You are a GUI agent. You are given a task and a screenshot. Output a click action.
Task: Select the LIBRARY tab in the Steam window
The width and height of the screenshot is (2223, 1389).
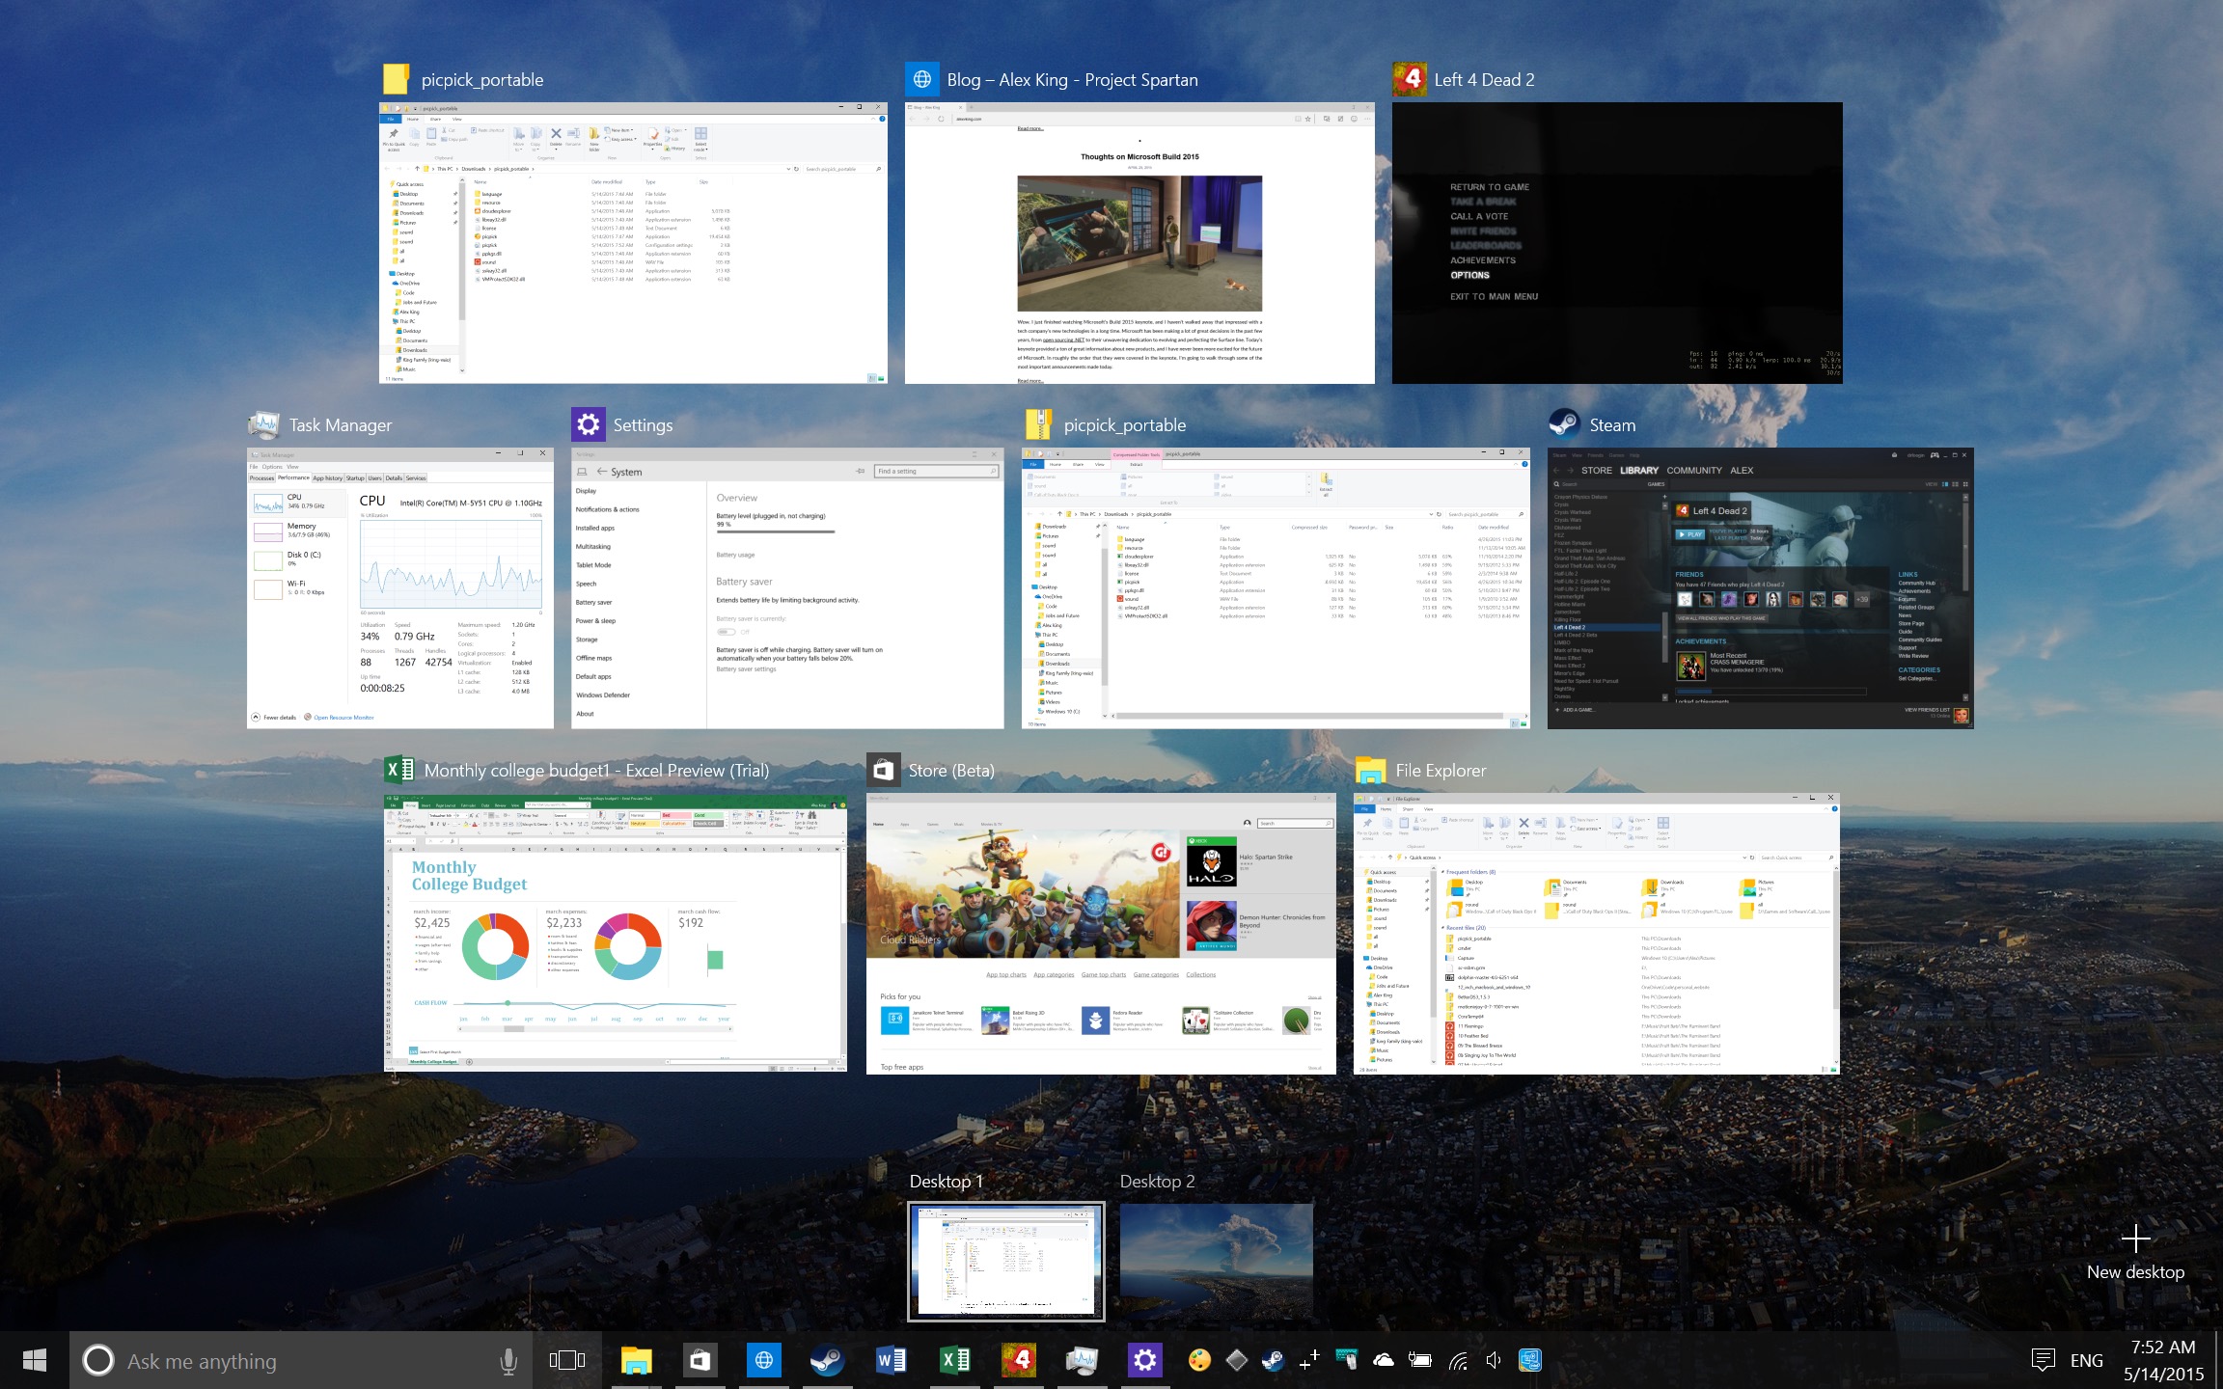(1640, 470)
